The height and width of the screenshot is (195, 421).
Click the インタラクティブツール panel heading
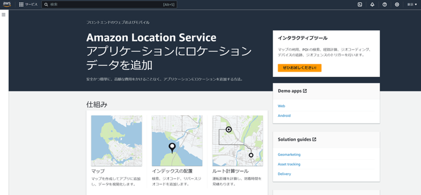pos(303,38)
